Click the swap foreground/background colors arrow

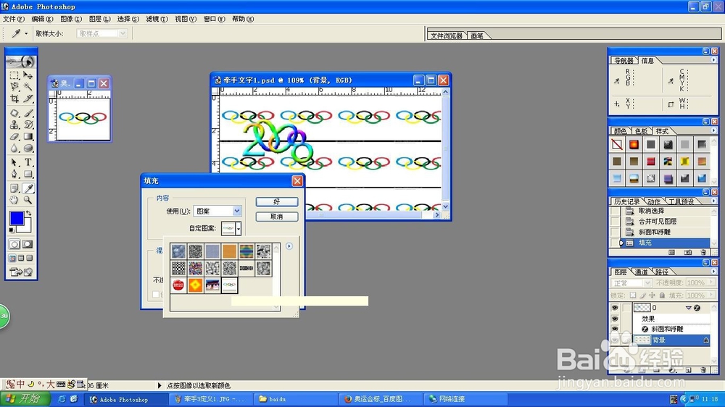tap(29, 213)
